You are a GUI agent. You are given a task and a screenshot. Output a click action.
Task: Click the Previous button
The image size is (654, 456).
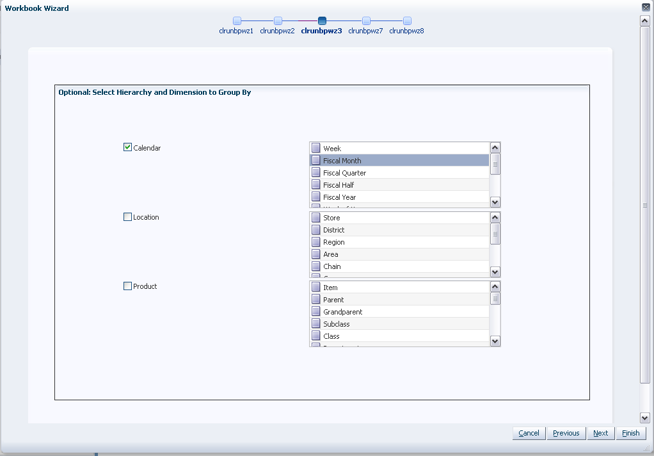tap(566, 433)
